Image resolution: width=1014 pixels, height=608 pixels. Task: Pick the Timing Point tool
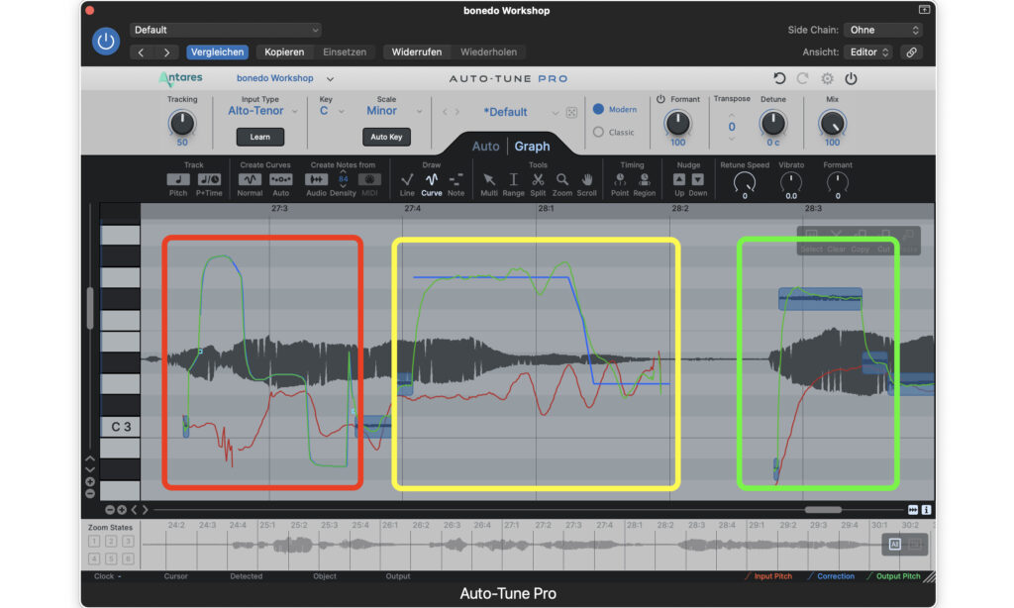[x=620, y=179]
